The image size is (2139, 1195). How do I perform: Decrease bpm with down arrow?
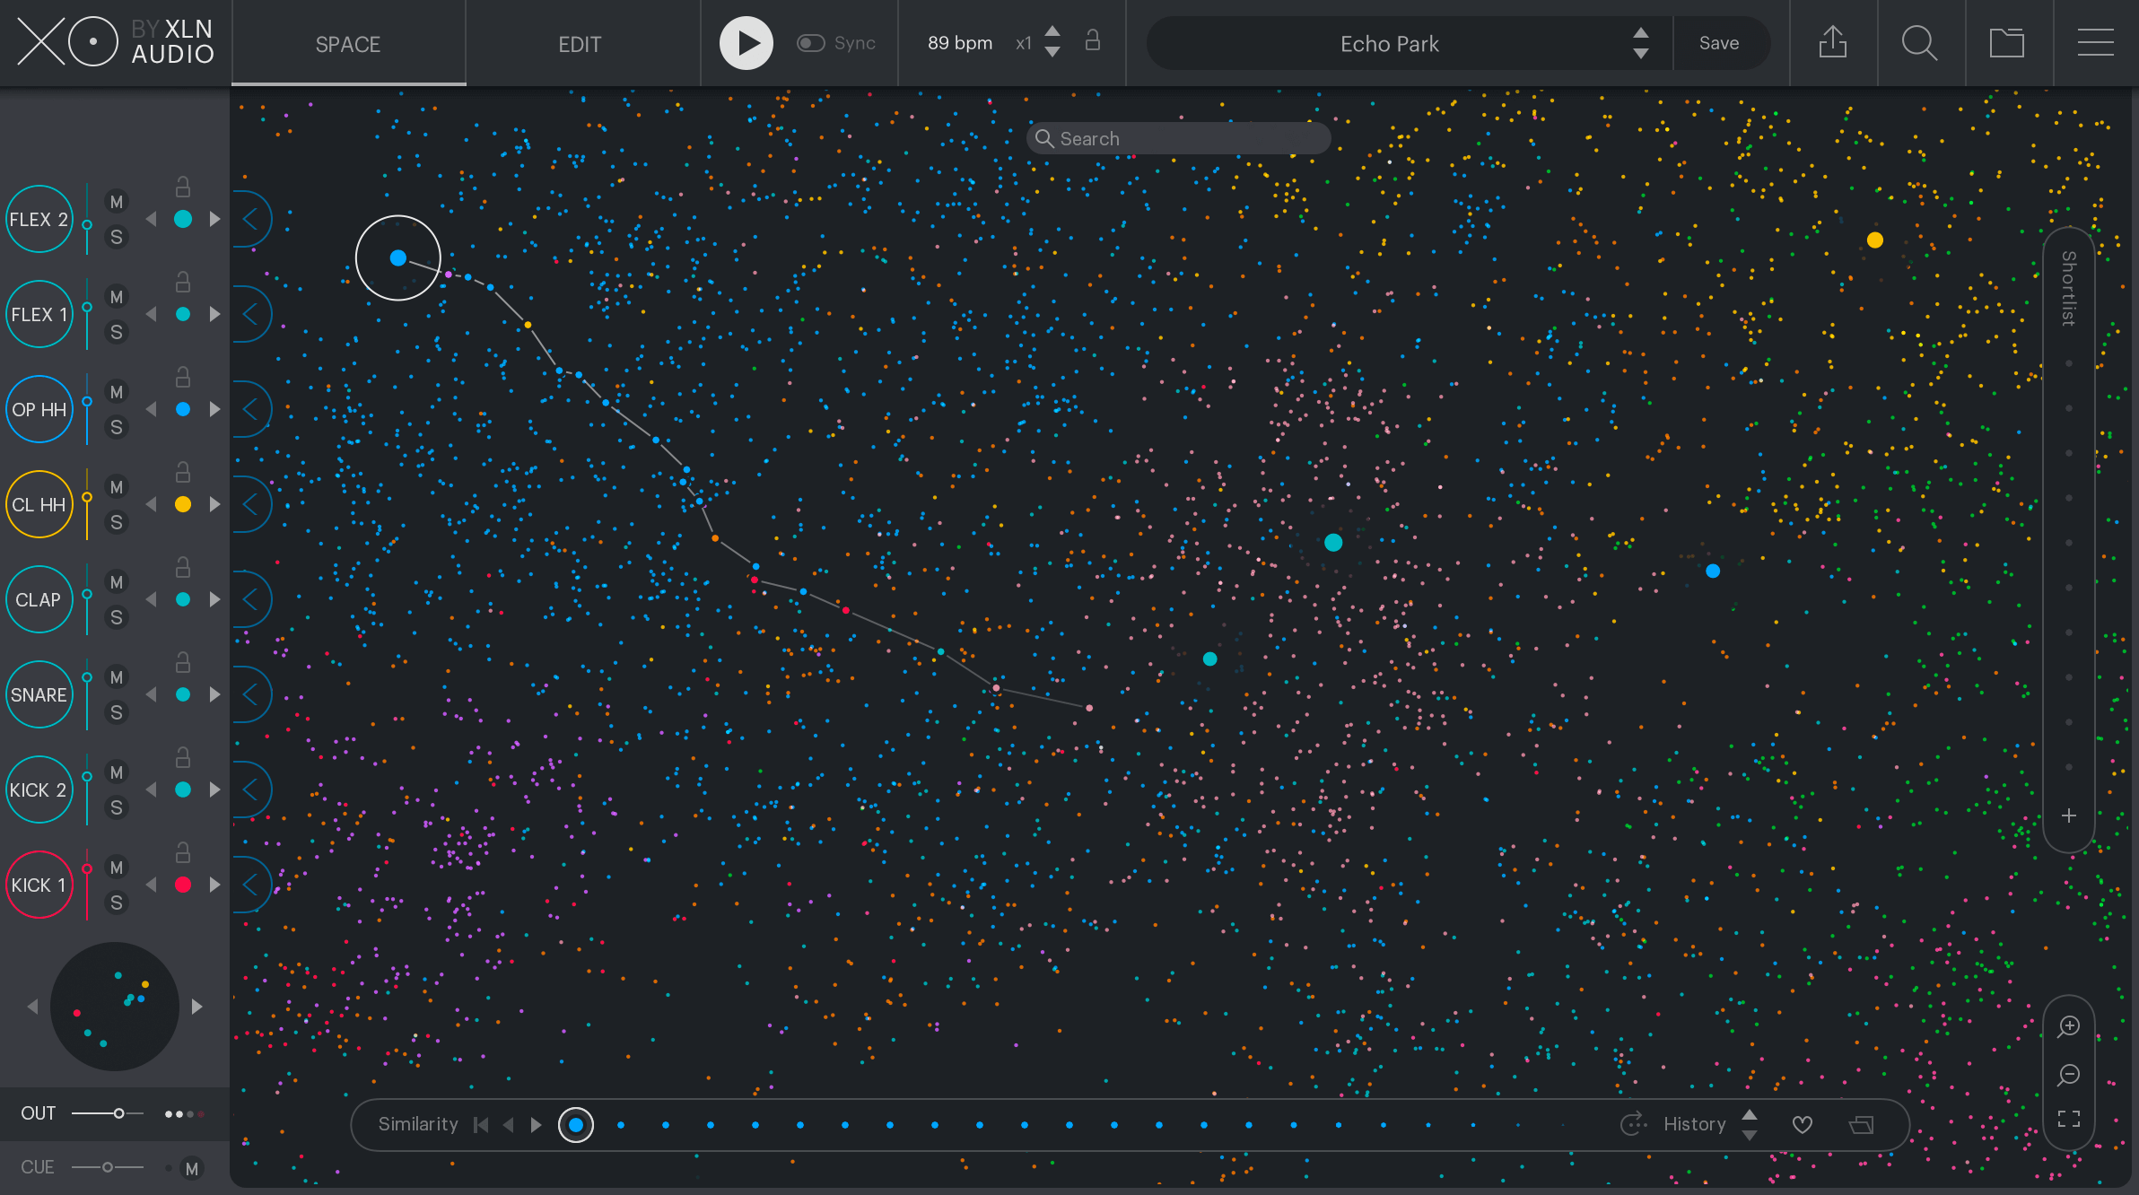coord(1052,53)
